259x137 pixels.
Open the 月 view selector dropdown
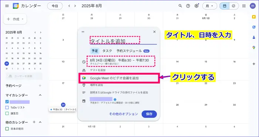(210, 6)
